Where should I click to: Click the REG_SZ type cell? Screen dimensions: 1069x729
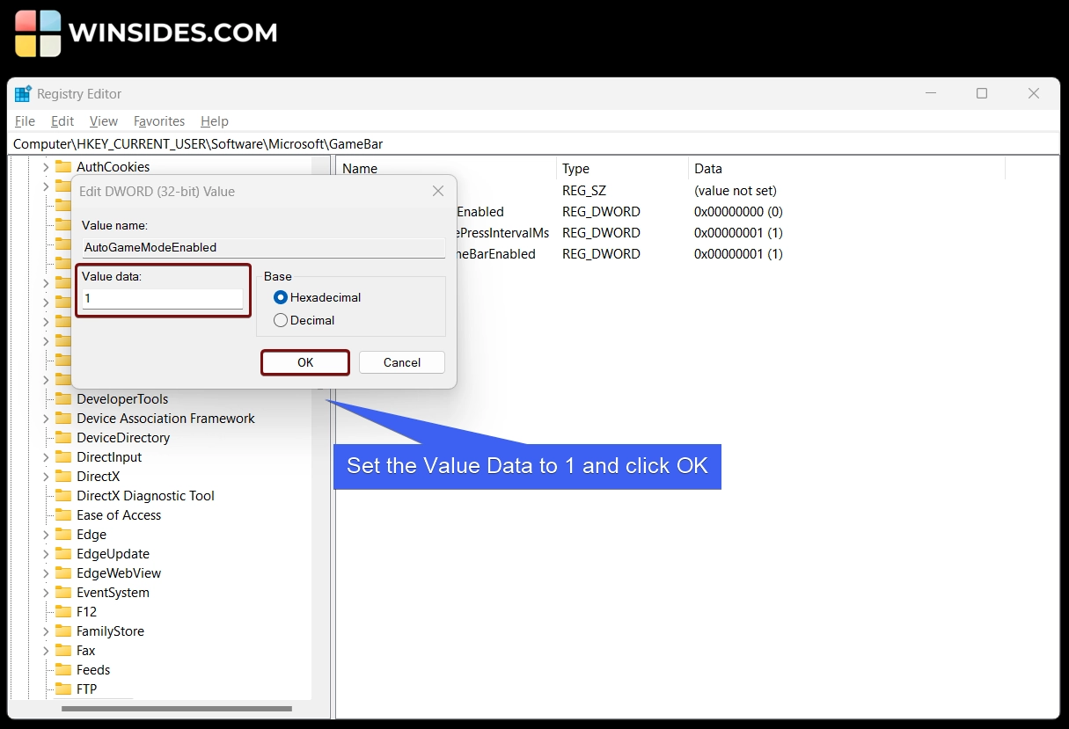[x=584, y=191]
